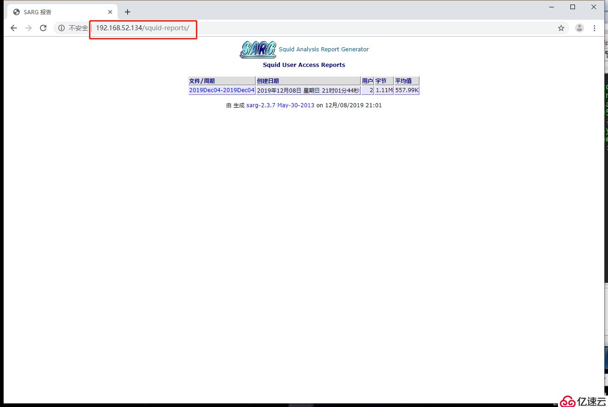Click the 不安全 security label
The image size is (608, 407).
coord(78,28)
